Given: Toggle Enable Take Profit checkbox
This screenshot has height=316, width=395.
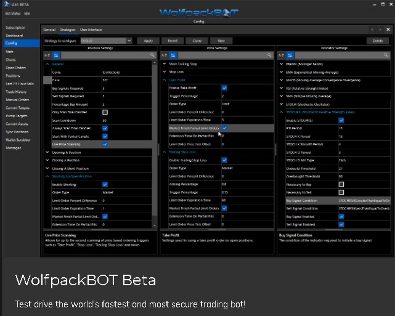Looking at the screenshot, I should tap(224, 87).
